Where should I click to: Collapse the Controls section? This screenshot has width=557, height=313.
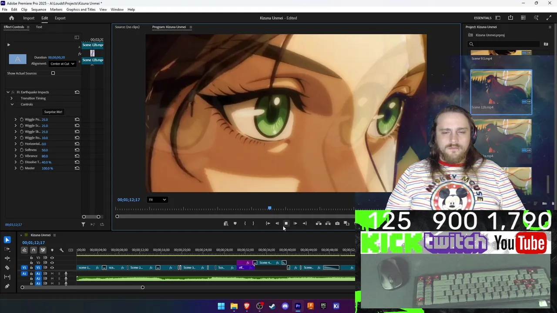pos(12,104)
